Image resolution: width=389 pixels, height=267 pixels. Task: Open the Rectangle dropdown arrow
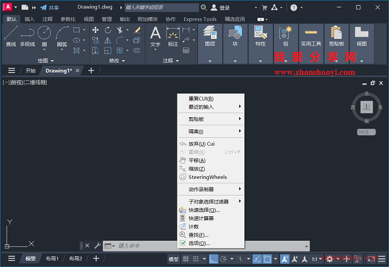click(84, 30)
